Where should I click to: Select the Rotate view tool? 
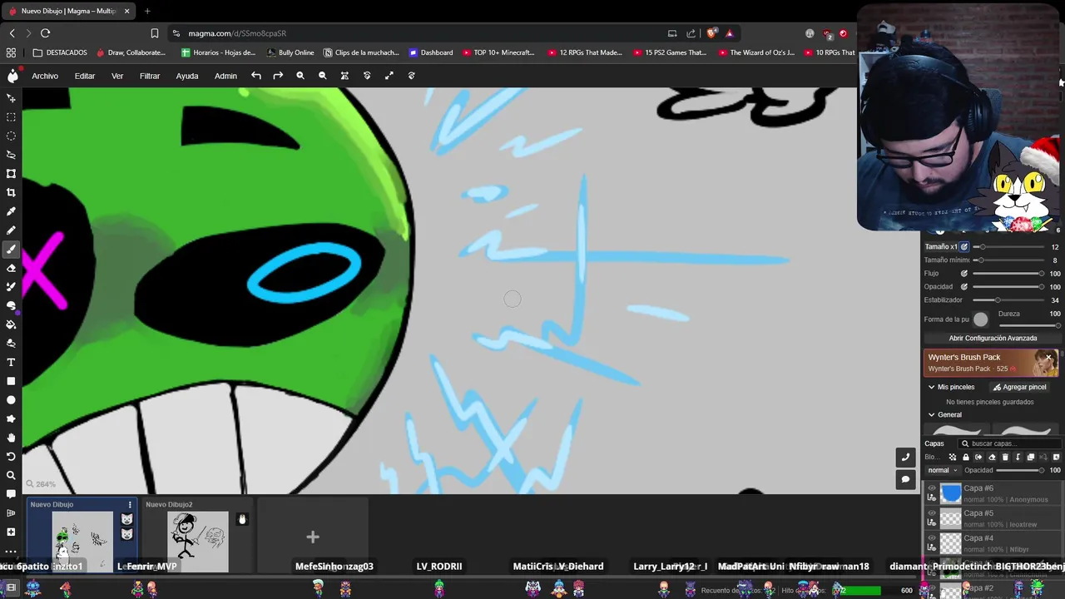tap(11, 457)
